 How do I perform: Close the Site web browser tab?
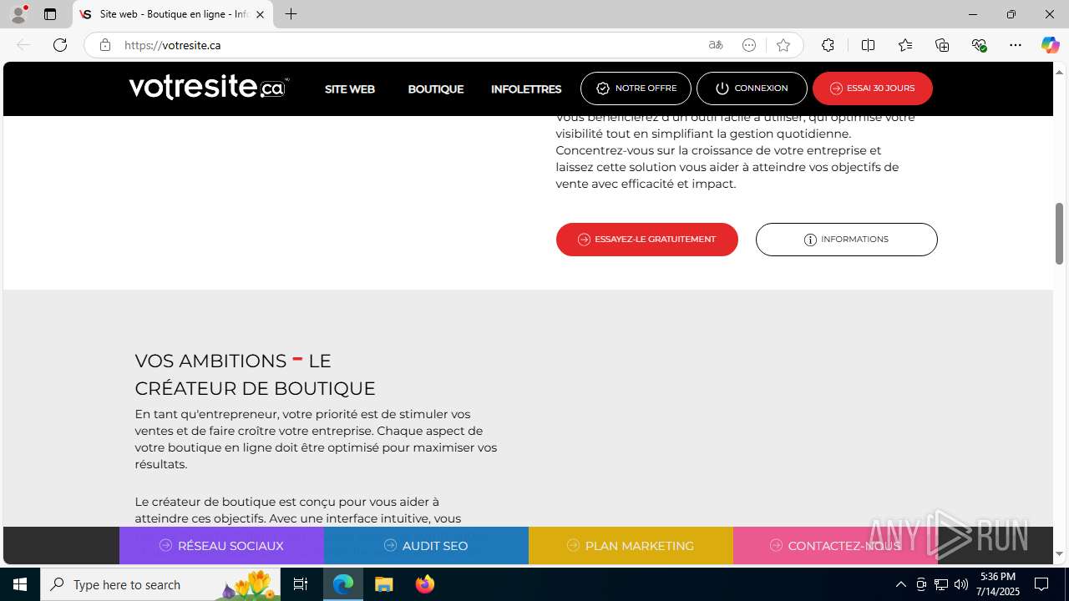[x=260, y=14]
